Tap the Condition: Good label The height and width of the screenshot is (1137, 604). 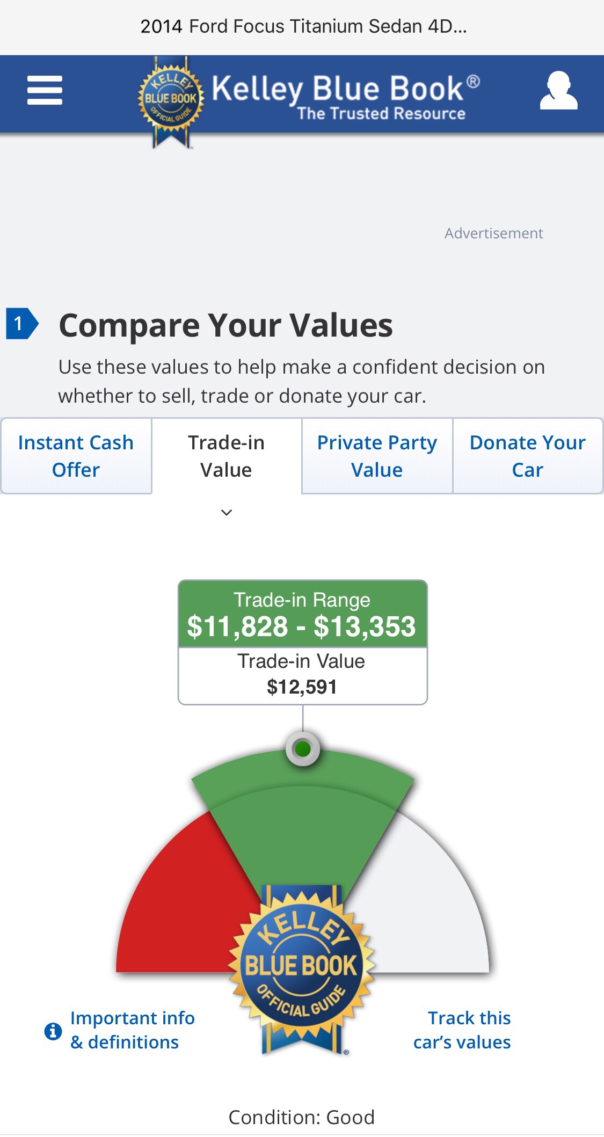click(302, 1117)
